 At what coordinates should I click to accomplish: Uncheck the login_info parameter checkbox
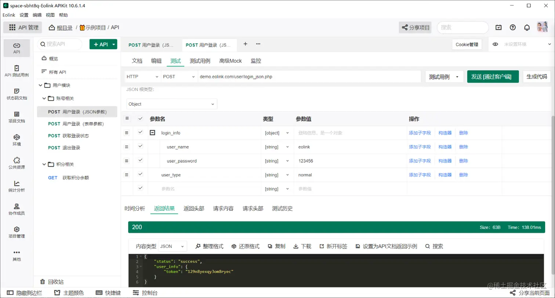click(140, 132)
